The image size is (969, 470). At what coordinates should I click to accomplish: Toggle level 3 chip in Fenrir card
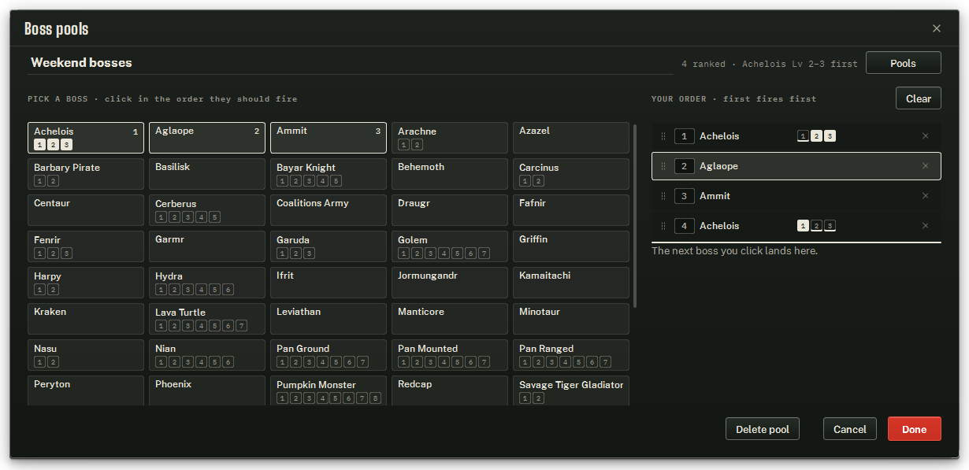pos(66,254)
